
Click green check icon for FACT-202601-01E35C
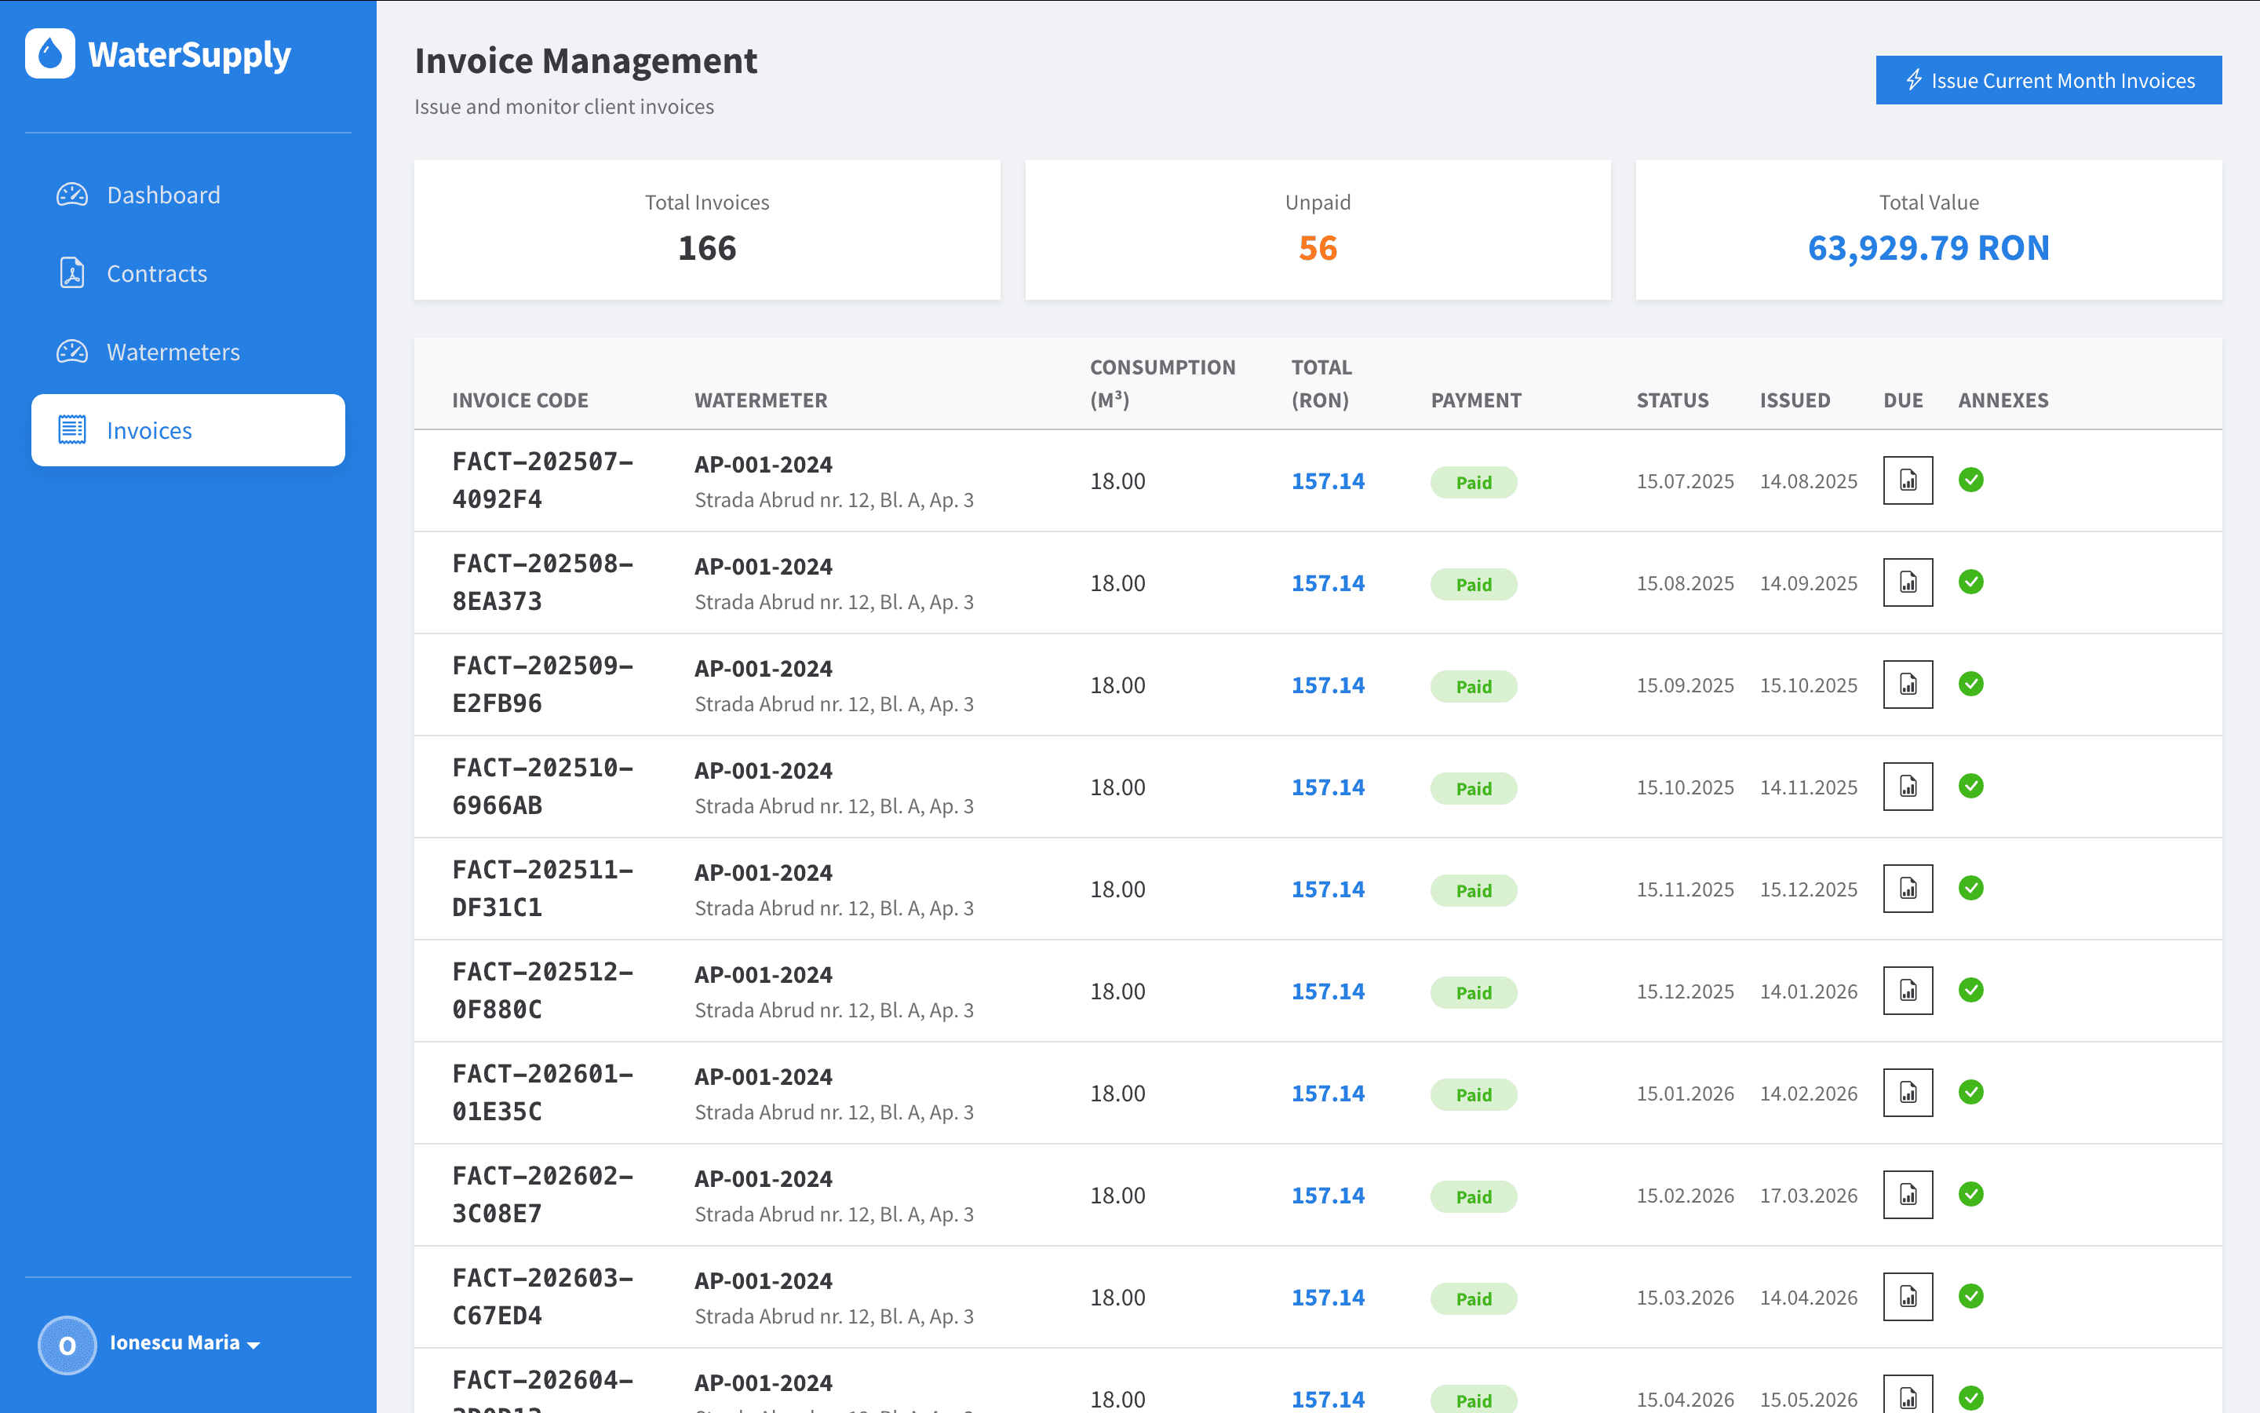(x=1971, y=1090)
